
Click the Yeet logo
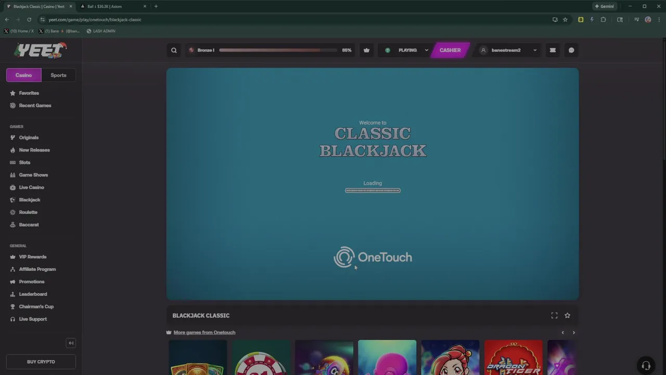[41, 51]
